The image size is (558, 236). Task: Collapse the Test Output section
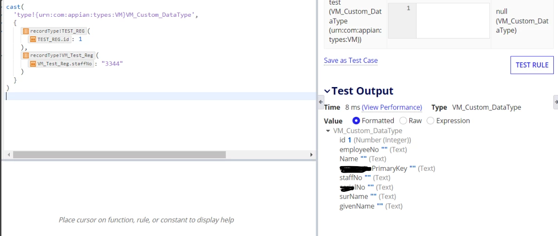click(x=327, y=91)
